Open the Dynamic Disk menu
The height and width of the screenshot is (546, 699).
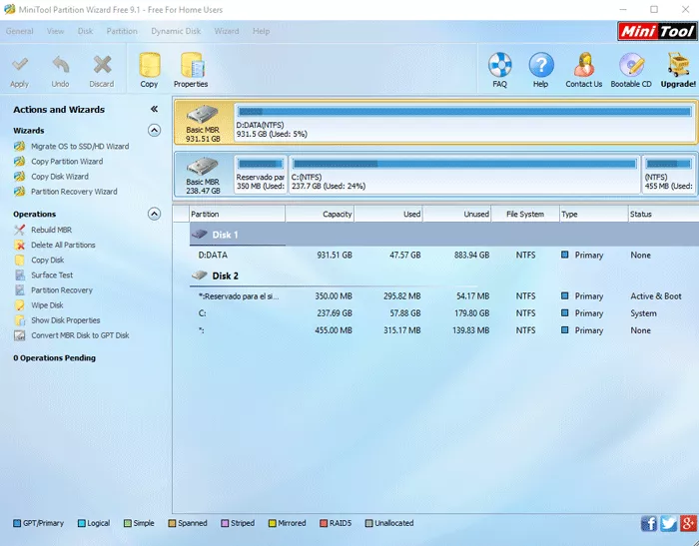[176, 31]
